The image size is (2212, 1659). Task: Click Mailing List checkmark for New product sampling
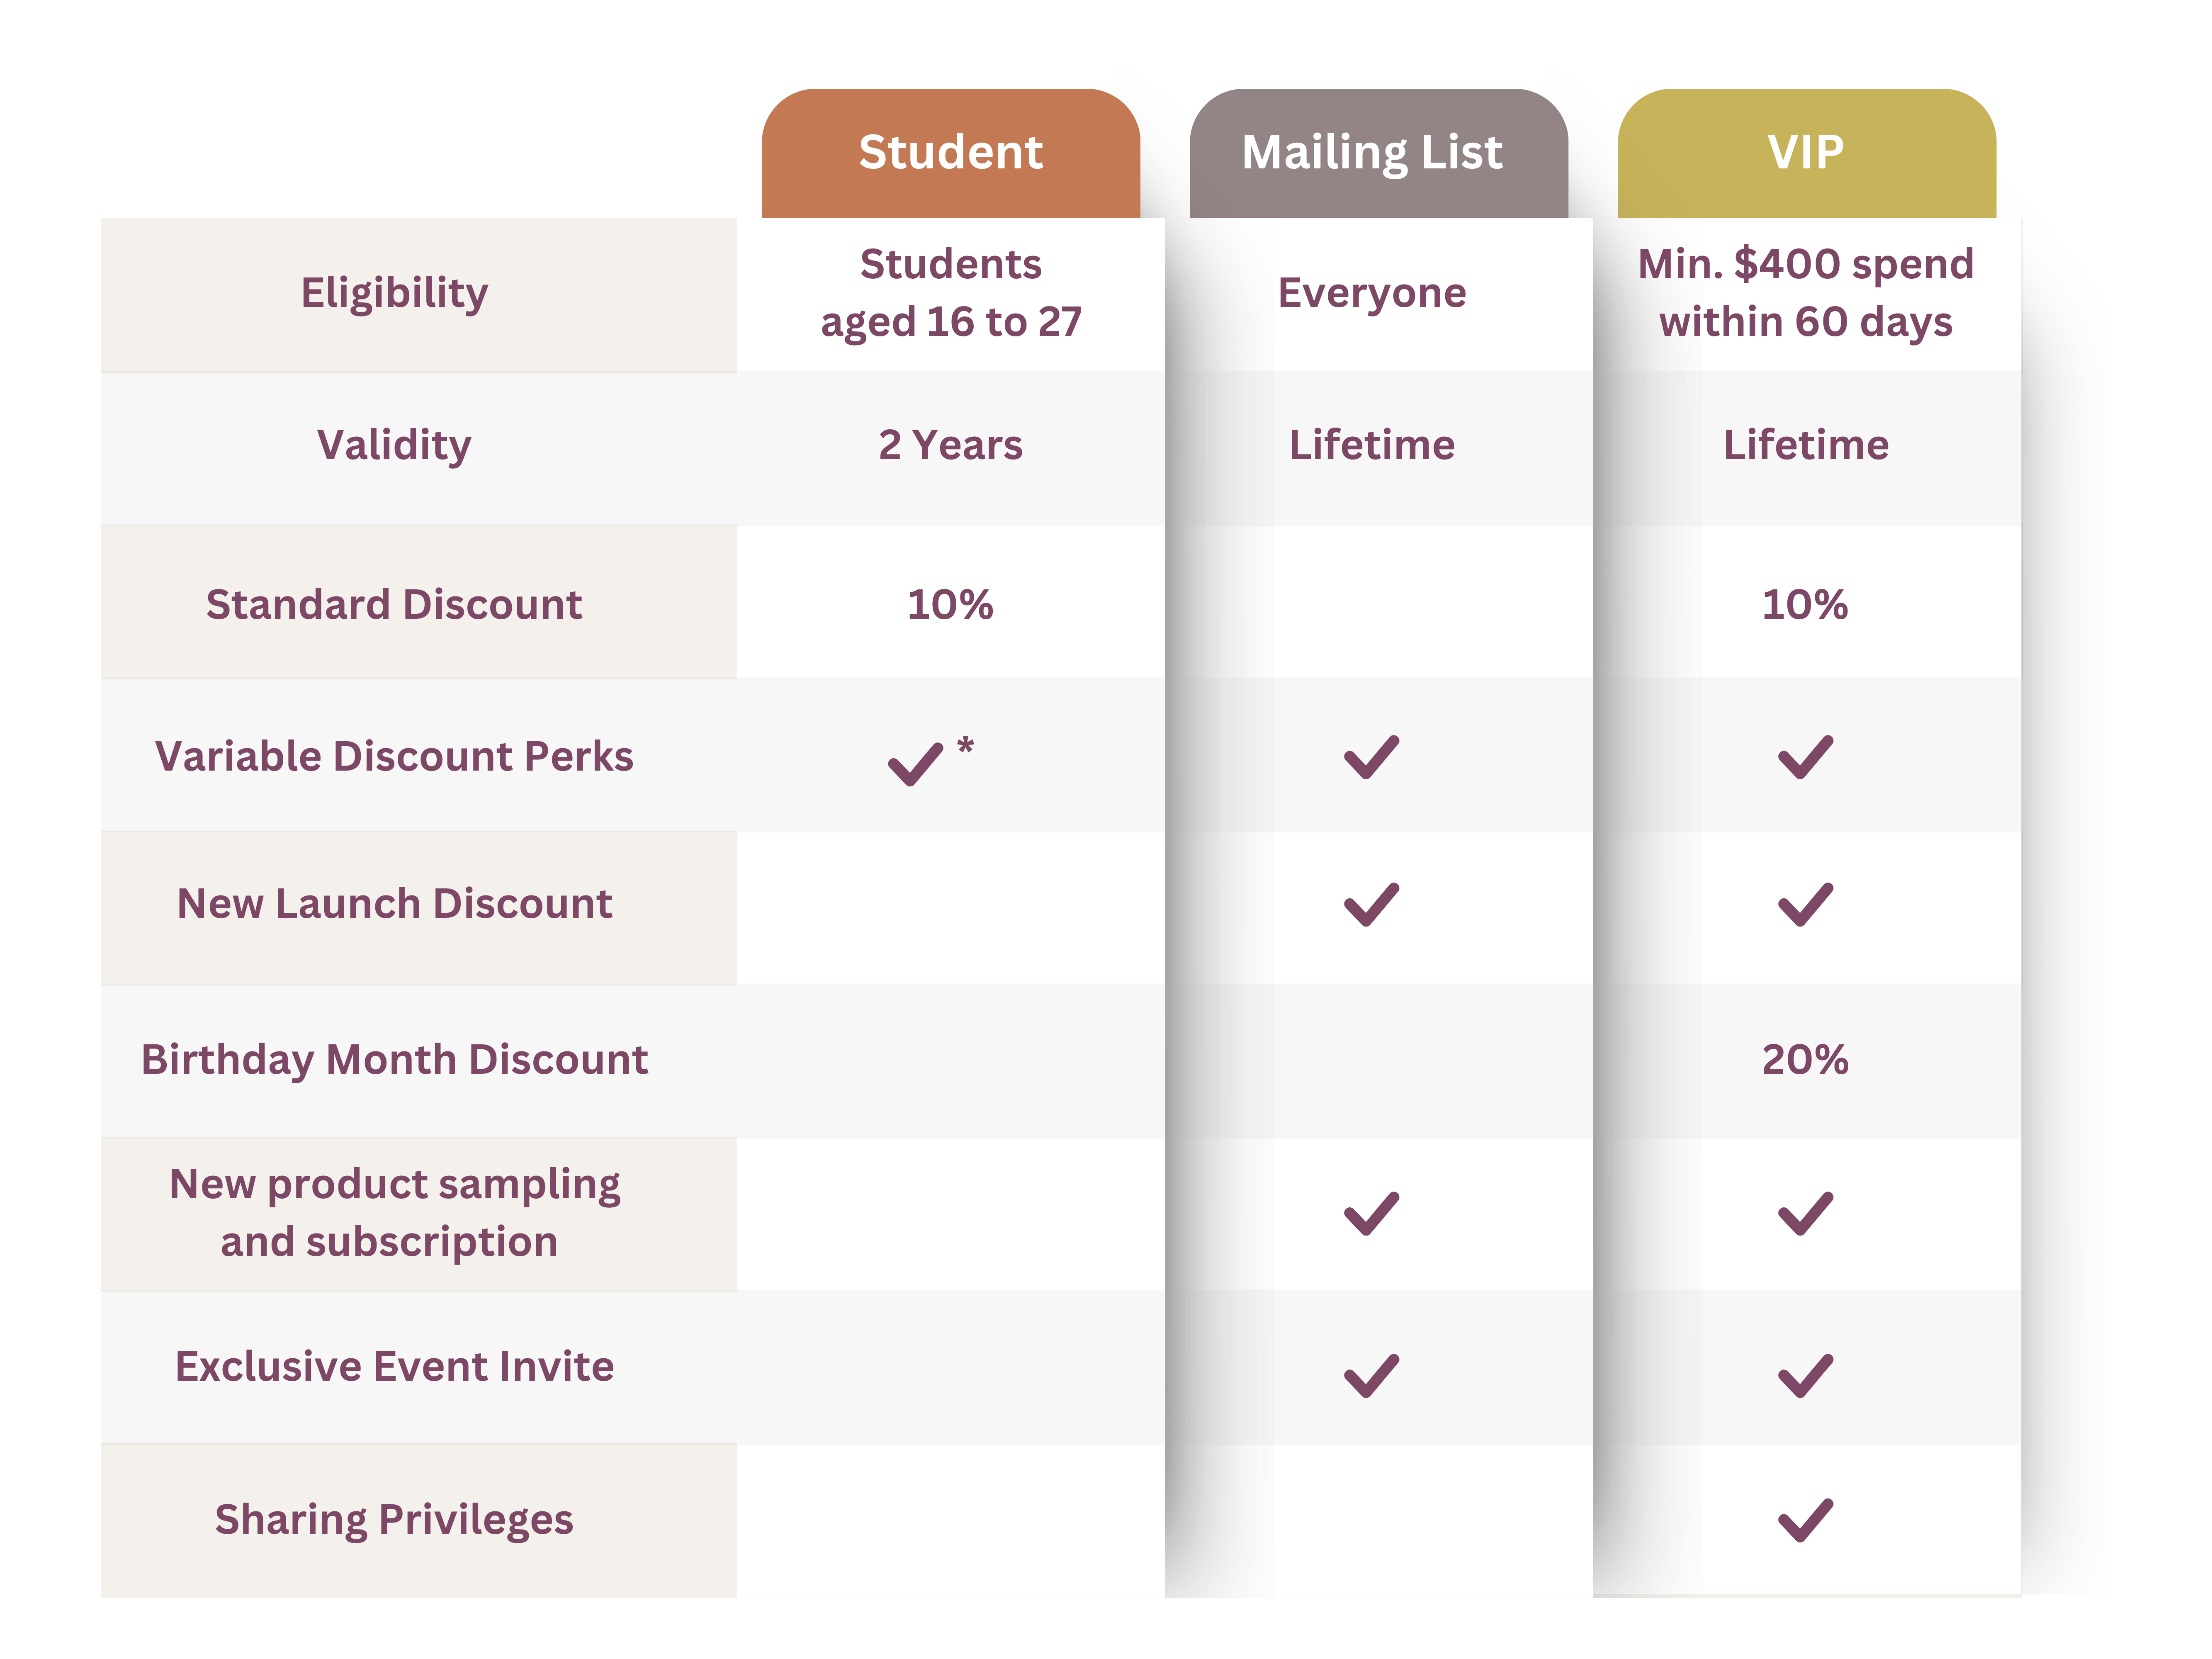[x=1371, y=1213]
